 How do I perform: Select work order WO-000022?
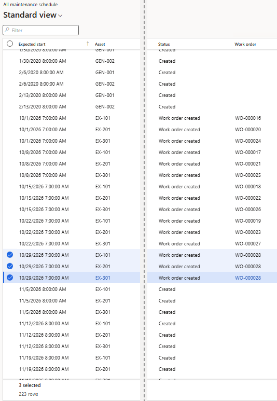point(248,198)
